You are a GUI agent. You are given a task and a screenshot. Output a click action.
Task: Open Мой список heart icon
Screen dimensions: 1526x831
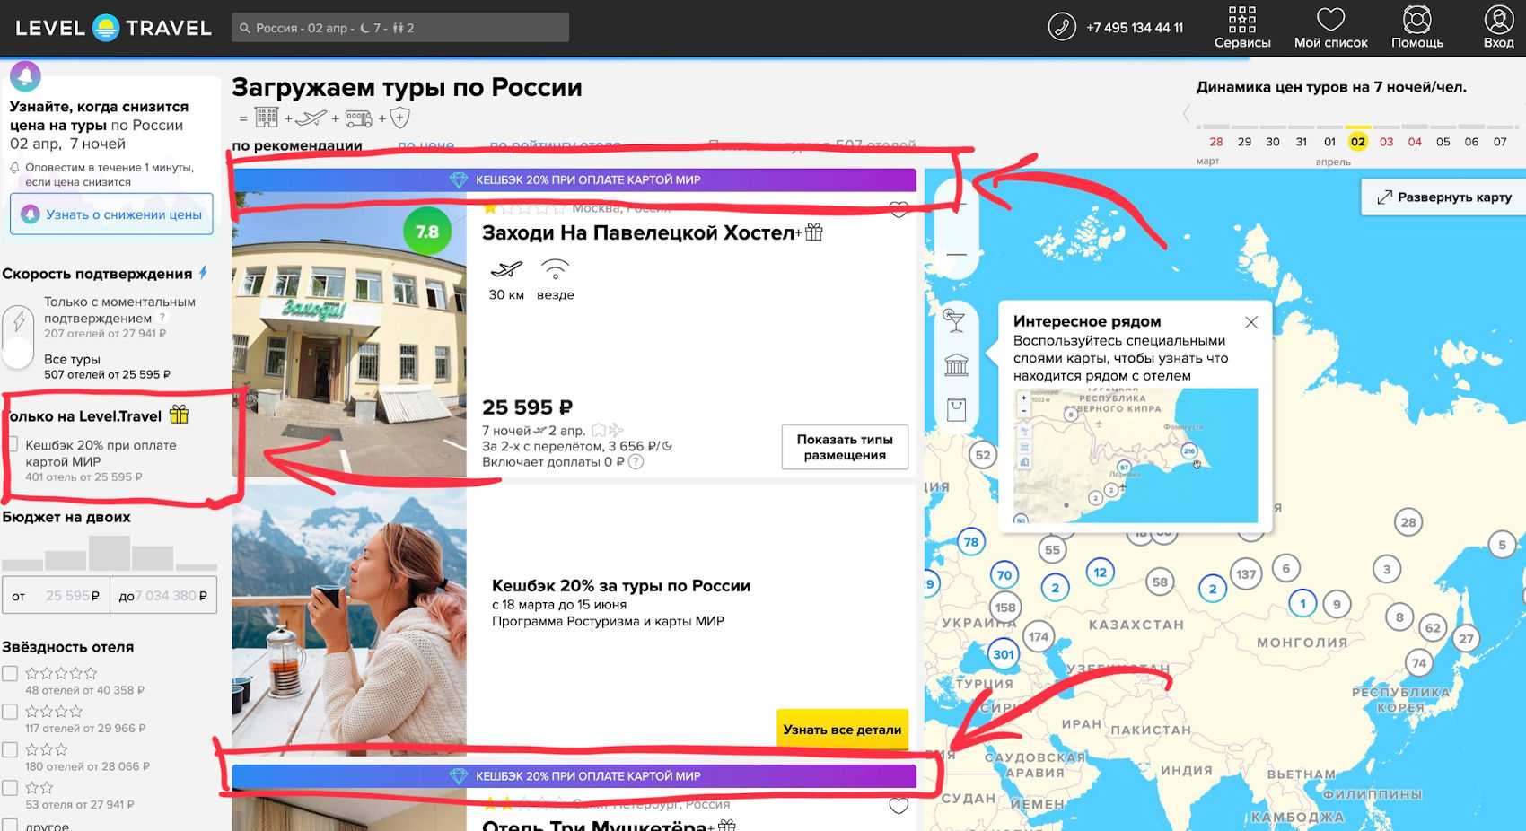1330,20
